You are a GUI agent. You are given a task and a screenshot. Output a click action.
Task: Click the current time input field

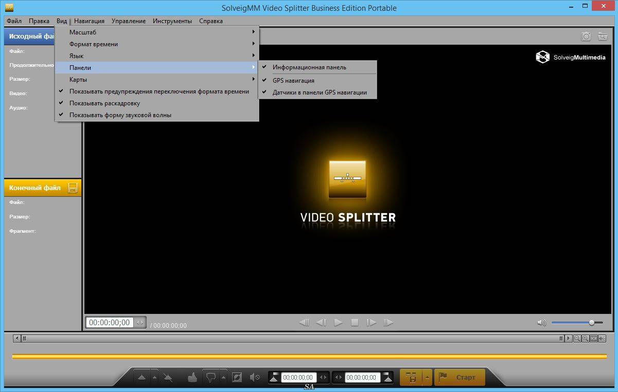(x=110, y=323)
